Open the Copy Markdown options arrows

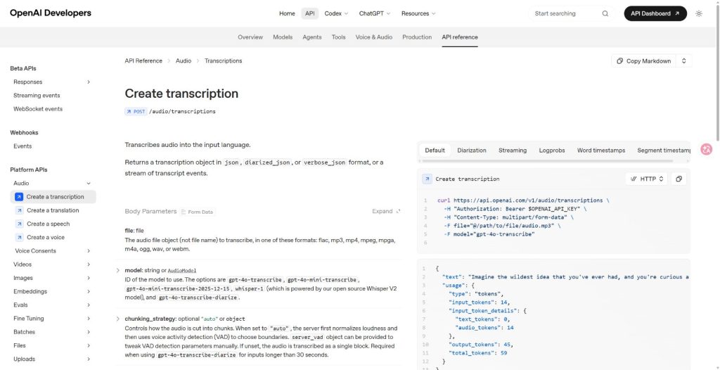tap(683, 60)
